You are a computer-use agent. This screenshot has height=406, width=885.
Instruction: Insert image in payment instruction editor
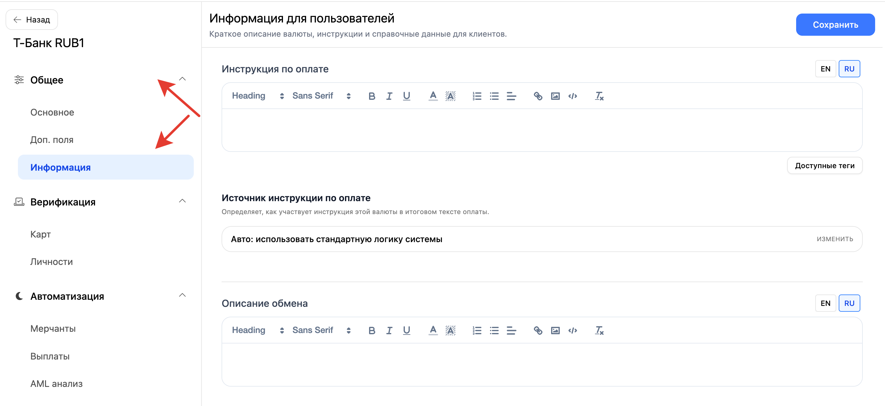(555, 96)
